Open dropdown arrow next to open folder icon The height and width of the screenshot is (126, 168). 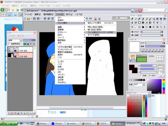[32, 19]
